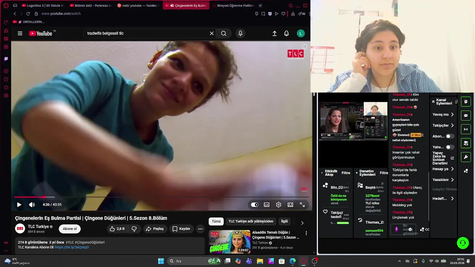This screenshot has width=475, height=267.
Task: Subscribe with the Abone ol button
Action: [70, 229]
